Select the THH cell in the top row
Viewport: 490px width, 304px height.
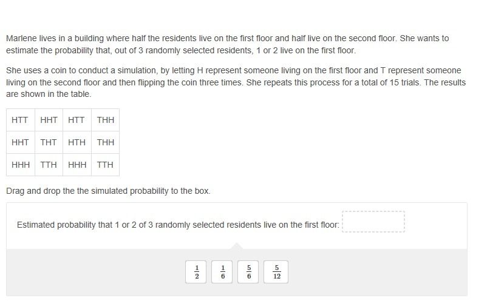(106, 120)
